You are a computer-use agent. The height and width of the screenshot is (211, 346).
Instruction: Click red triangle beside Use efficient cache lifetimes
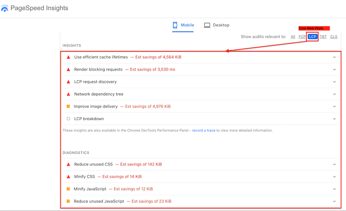68,57
